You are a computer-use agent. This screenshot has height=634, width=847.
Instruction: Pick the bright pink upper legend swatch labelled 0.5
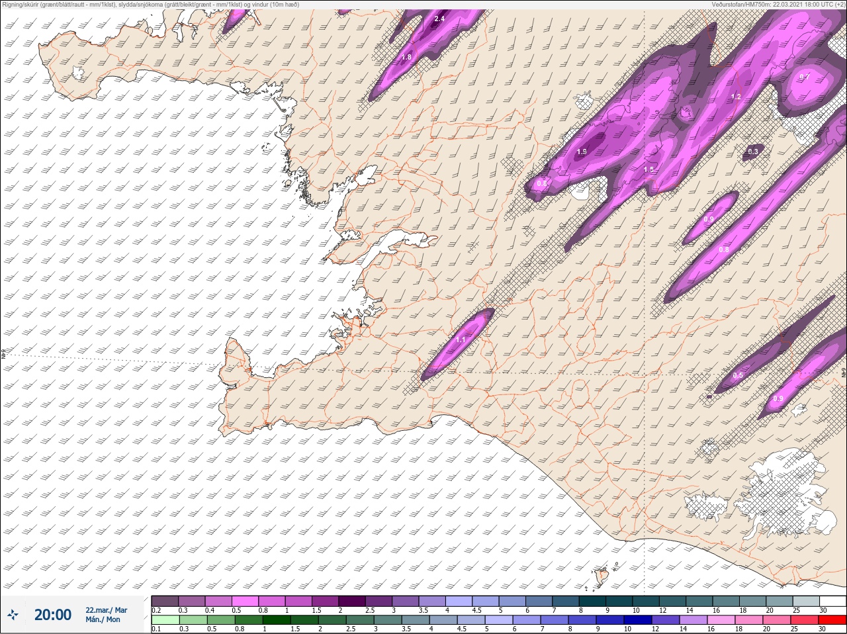pyautogui.click(x=246, y=600)
